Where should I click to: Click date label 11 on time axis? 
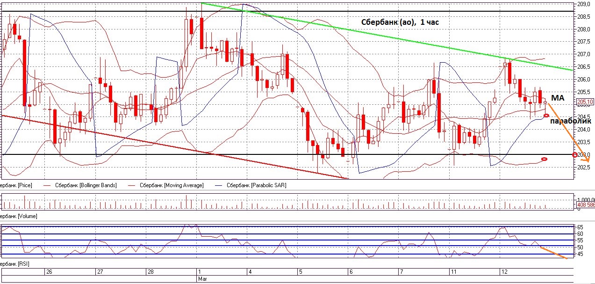click(453, 272)
